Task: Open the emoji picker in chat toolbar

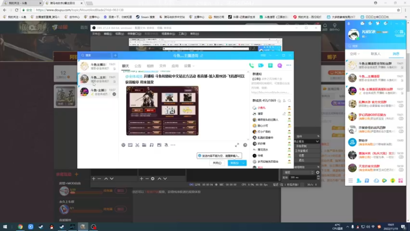Action: point(124,145)
